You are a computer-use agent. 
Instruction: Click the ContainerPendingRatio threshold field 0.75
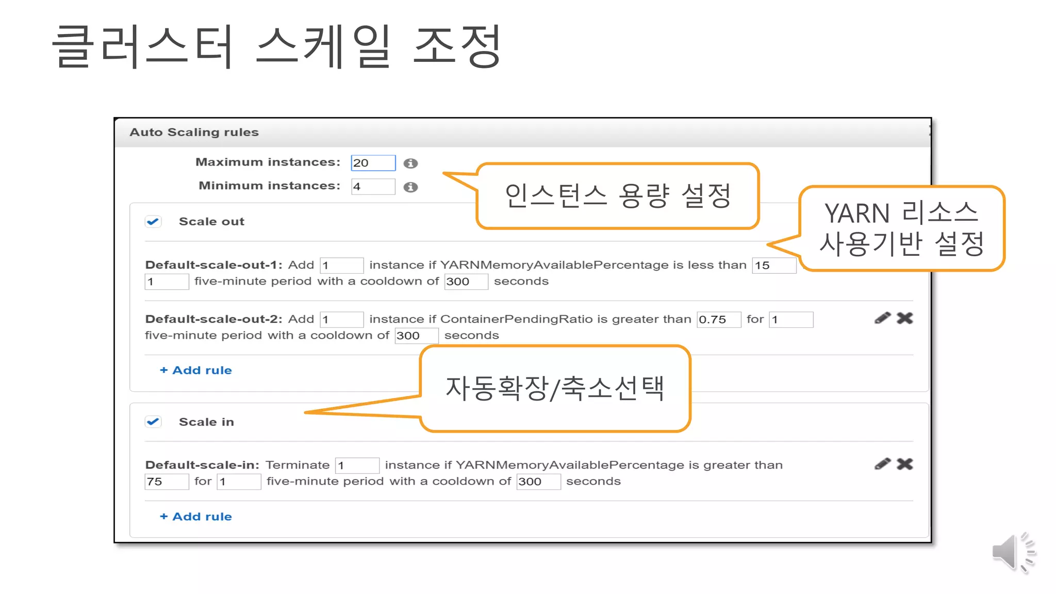point(719,320)
